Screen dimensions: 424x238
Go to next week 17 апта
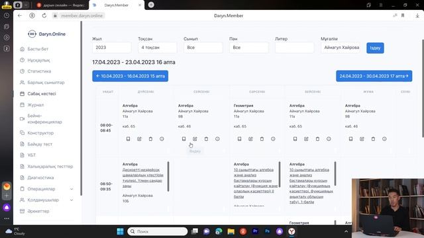[x=374, y=76]
